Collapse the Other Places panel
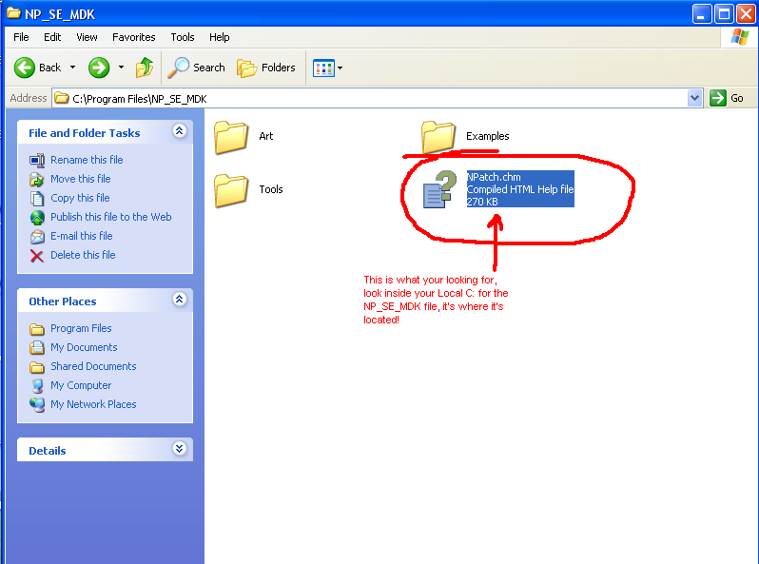This screenshot has height=564, width=759. coord(179,301)
